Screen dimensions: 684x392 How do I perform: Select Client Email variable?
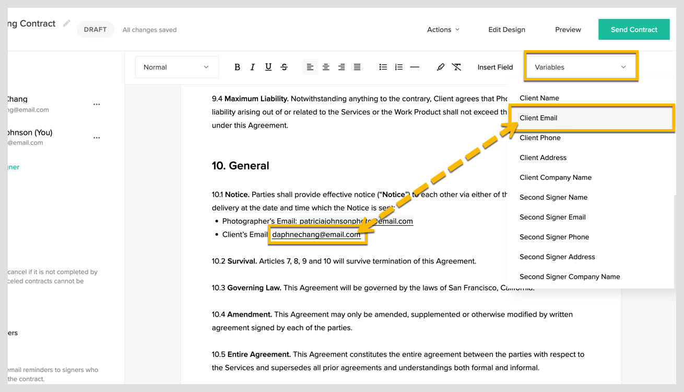coord(592,118)
